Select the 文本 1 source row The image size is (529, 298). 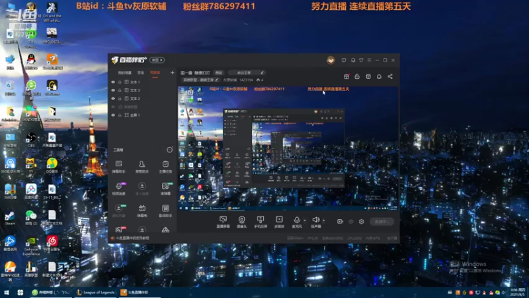(143, 82)
